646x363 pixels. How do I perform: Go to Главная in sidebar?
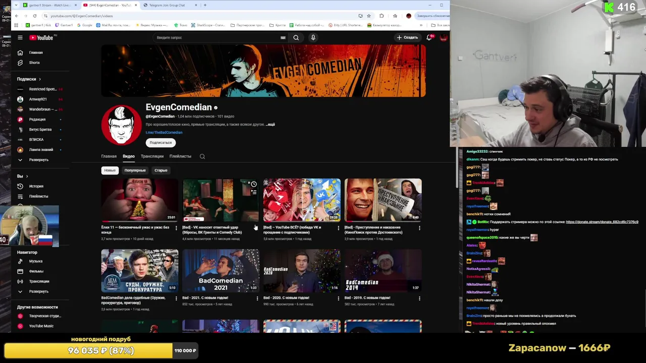36,52
